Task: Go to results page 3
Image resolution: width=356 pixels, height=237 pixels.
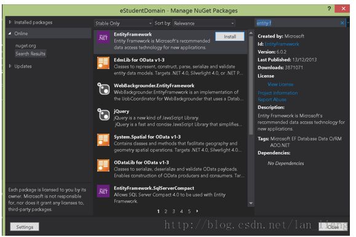Action: 173,211
